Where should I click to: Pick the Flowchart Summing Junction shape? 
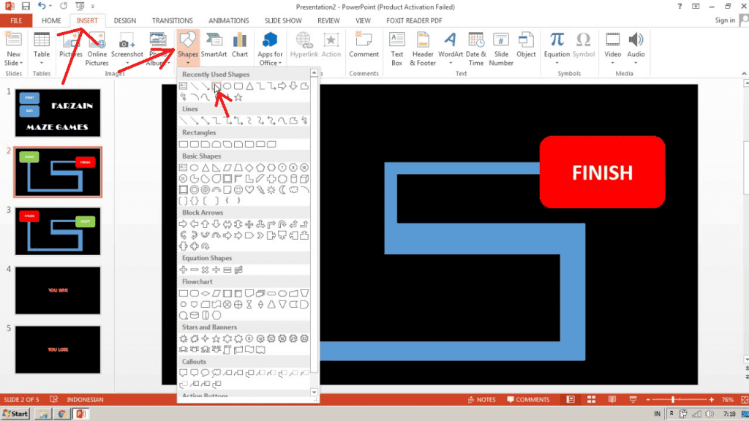point(227,305)
